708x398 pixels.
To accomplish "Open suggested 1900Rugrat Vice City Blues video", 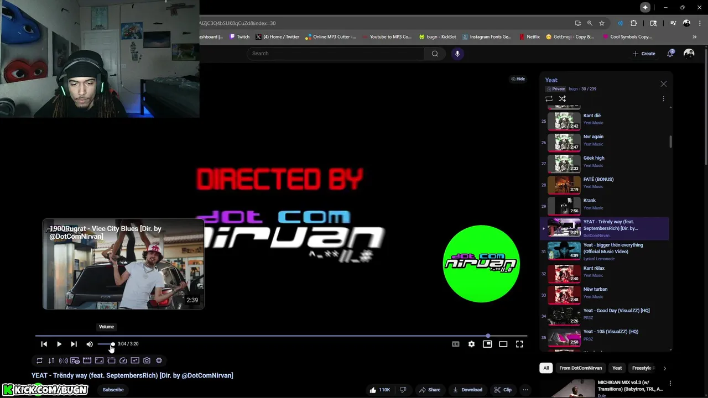I will 123,264.
